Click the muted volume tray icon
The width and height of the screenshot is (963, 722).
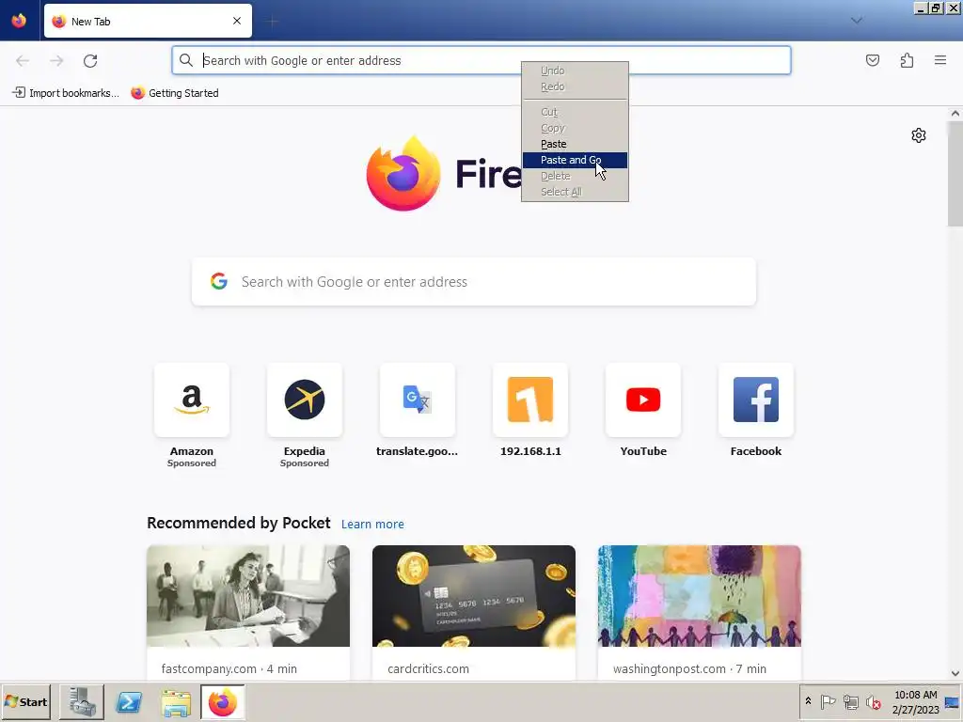click(873, 701)
